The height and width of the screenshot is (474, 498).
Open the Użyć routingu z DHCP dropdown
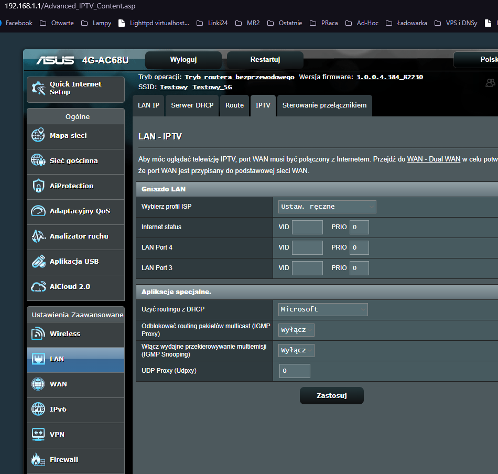click(323, 309)
